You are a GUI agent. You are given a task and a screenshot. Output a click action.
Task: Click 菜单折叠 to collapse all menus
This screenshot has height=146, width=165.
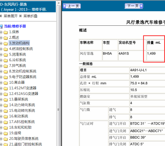(30, 16)
